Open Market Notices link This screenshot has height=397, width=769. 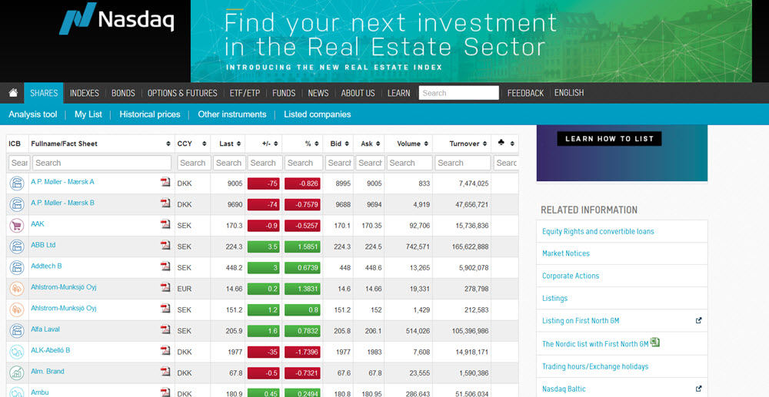(x=565, y=253)
